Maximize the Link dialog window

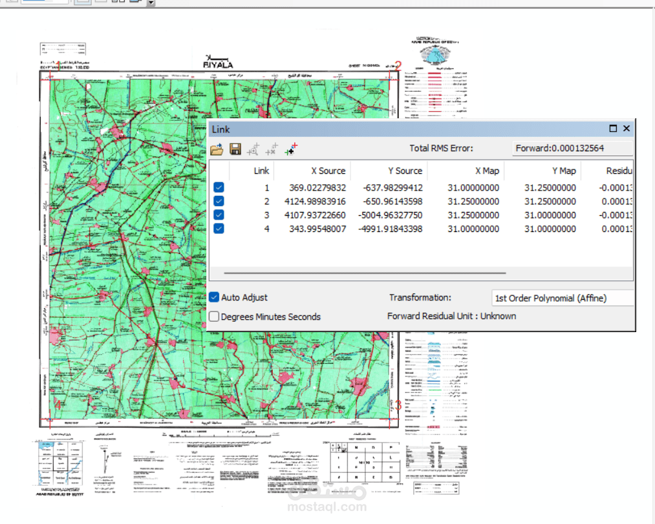click(613, 129)
